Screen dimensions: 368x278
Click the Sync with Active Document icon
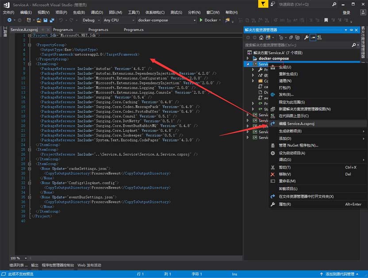(x=291, y=37)
